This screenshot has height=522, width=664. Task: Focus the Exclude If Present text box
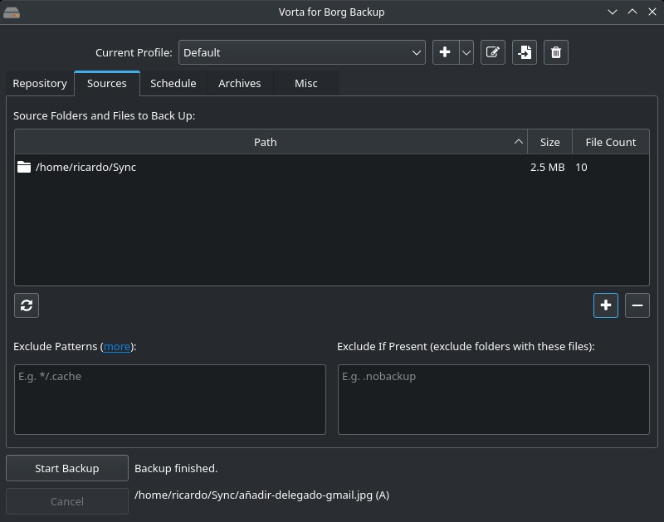[x=493, y=399]
